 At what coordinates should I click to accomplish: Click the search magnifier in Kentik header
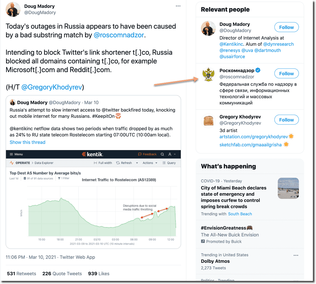coord(162,154)
